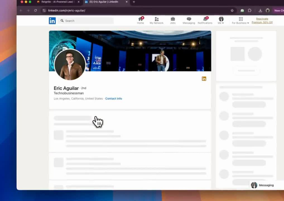Open browser downloads icon
The width and height of the screenshot is (284, 201).
260,11
